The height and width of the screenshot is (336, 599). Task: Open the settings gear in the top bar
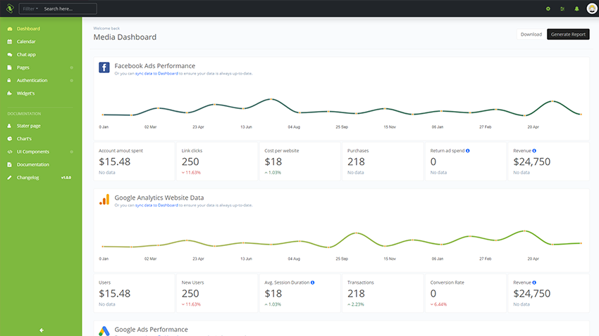[548, 8]
